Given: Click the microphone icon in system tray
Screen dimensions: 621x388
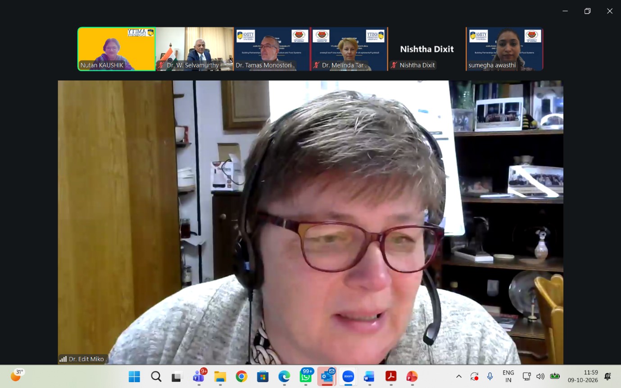Looking at the screenshot, I should click(490, 376).
